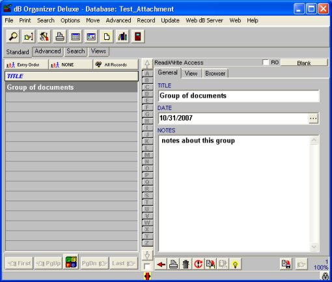Open the Web dB Server menu

point(204,20)
